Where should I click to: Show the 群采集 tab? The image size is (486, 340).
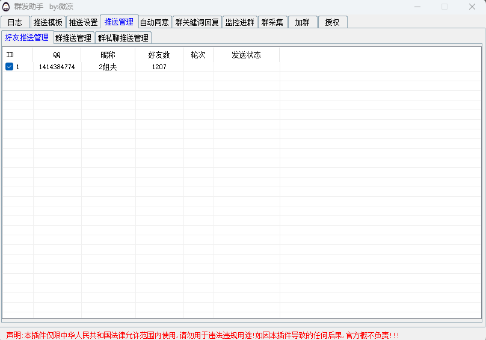coord(272,22)
